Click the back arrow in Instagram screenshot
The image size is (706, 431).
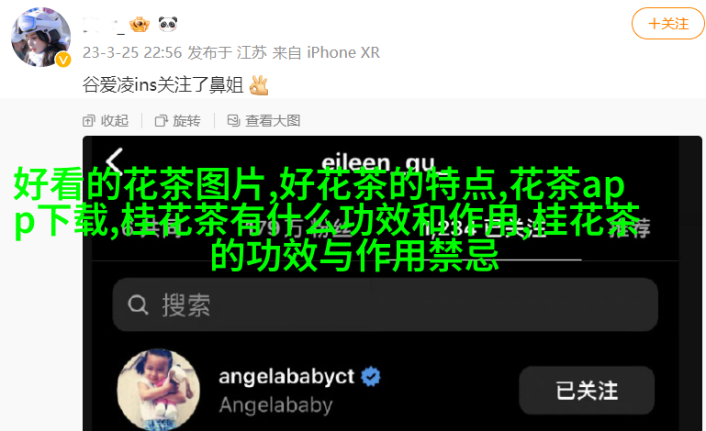coord(115,162)
